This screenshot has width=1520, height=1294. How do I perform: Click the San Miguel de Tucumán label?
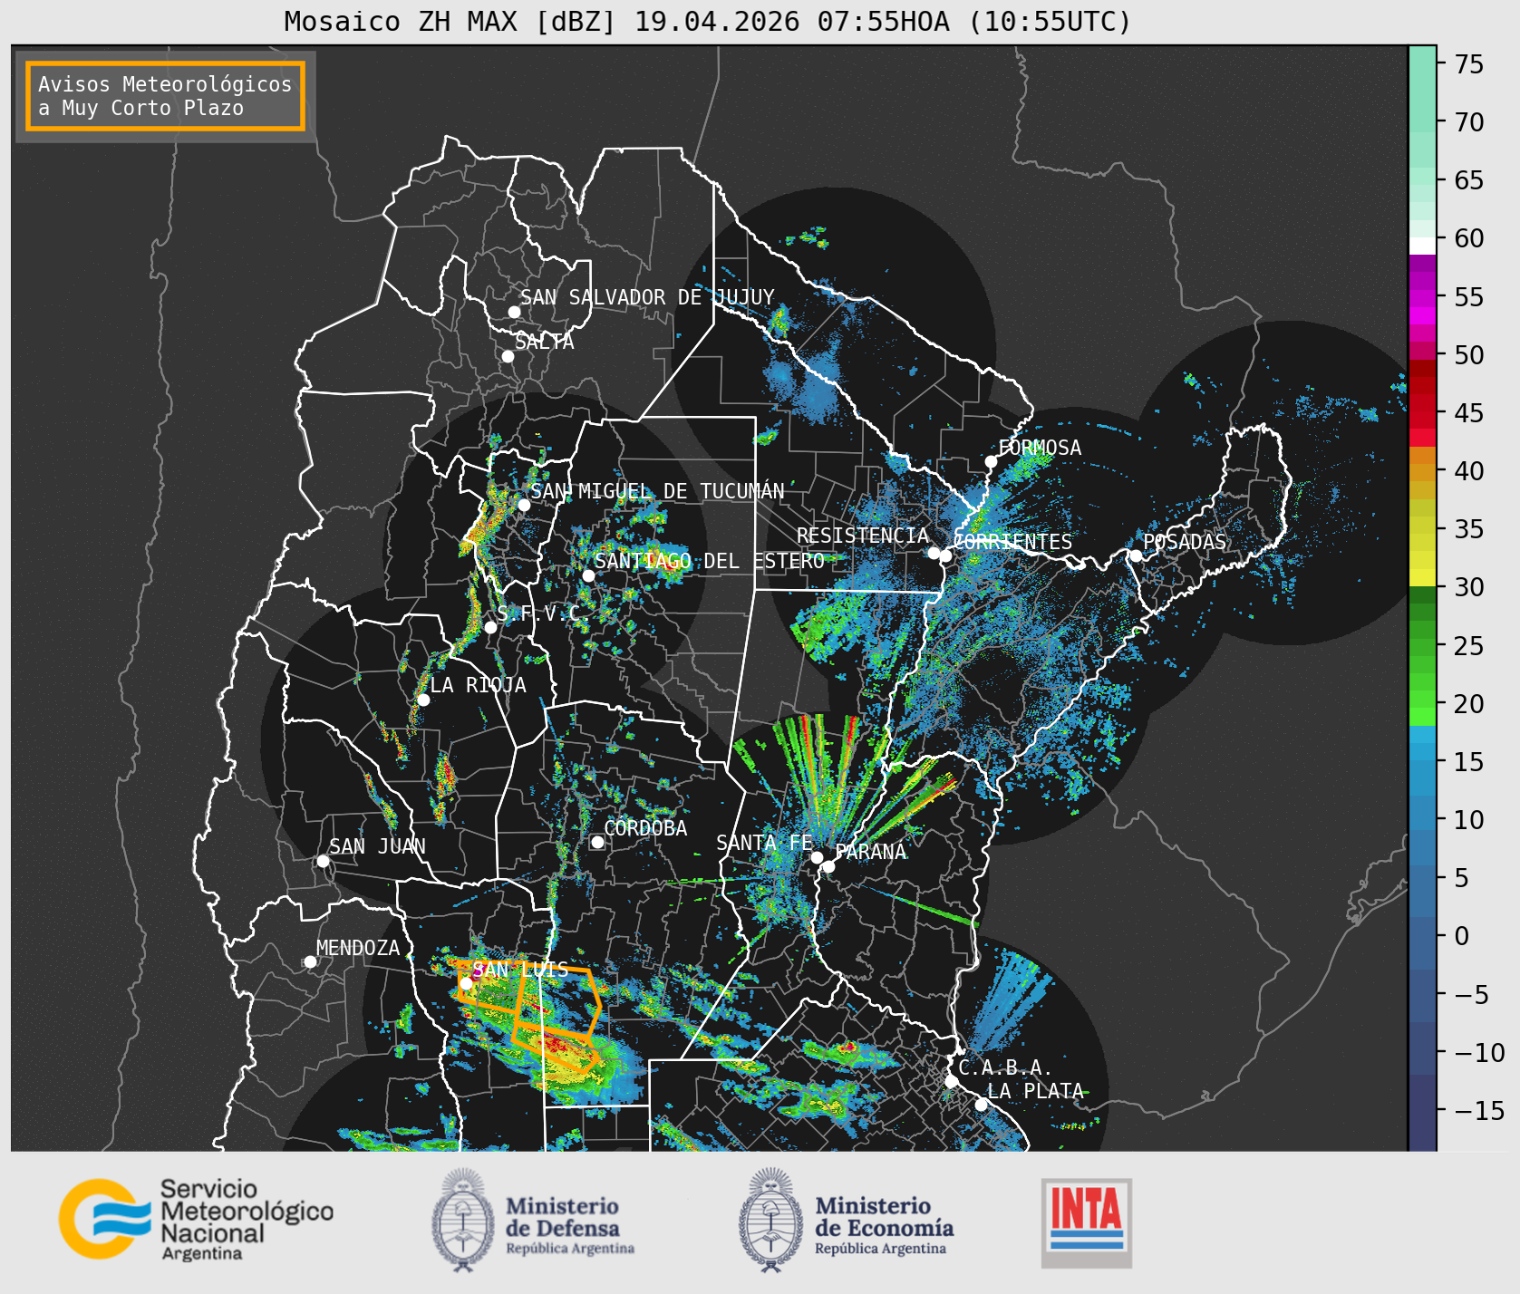coord(657,491)
